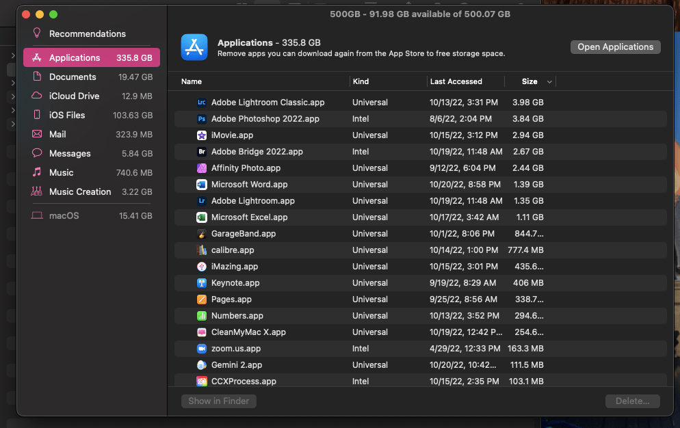680x428 pixels.
Task: Click the Adobe Lightroom Classic app icon
Action: click(x=202, y=103)
